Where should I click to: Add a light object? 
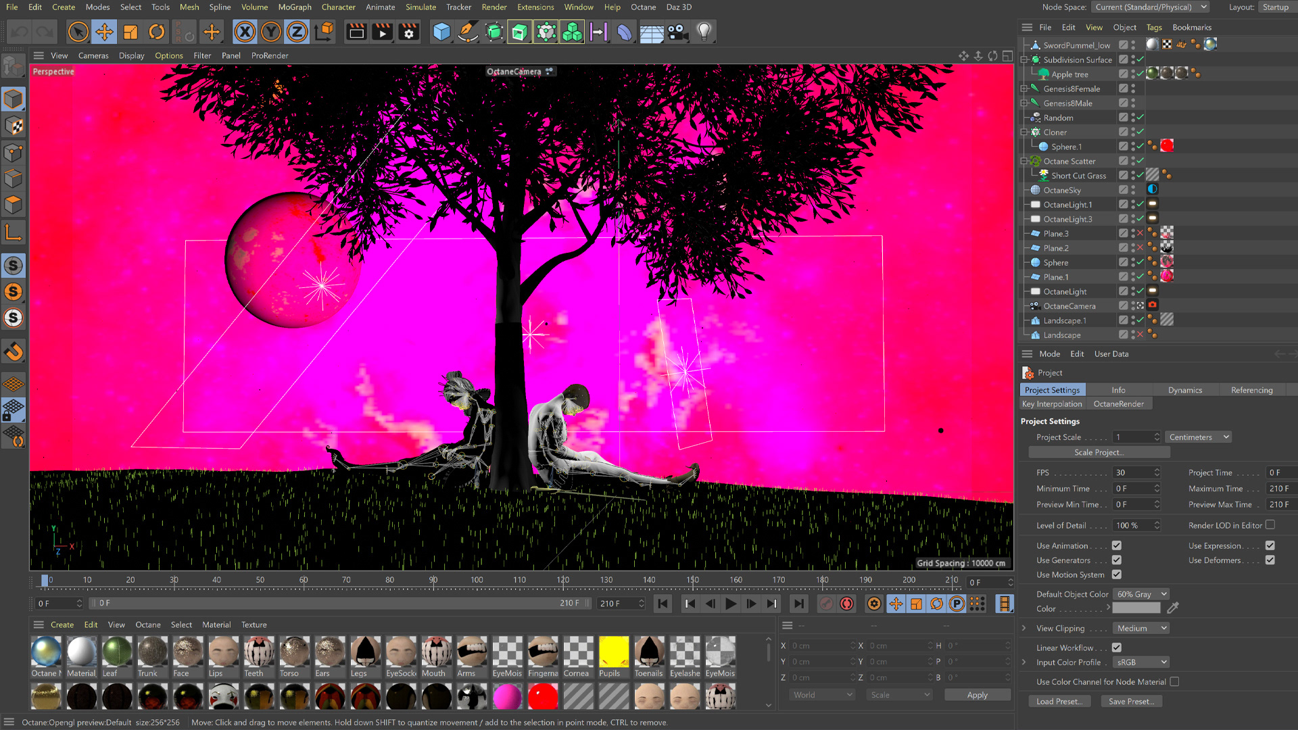[704, 32]
